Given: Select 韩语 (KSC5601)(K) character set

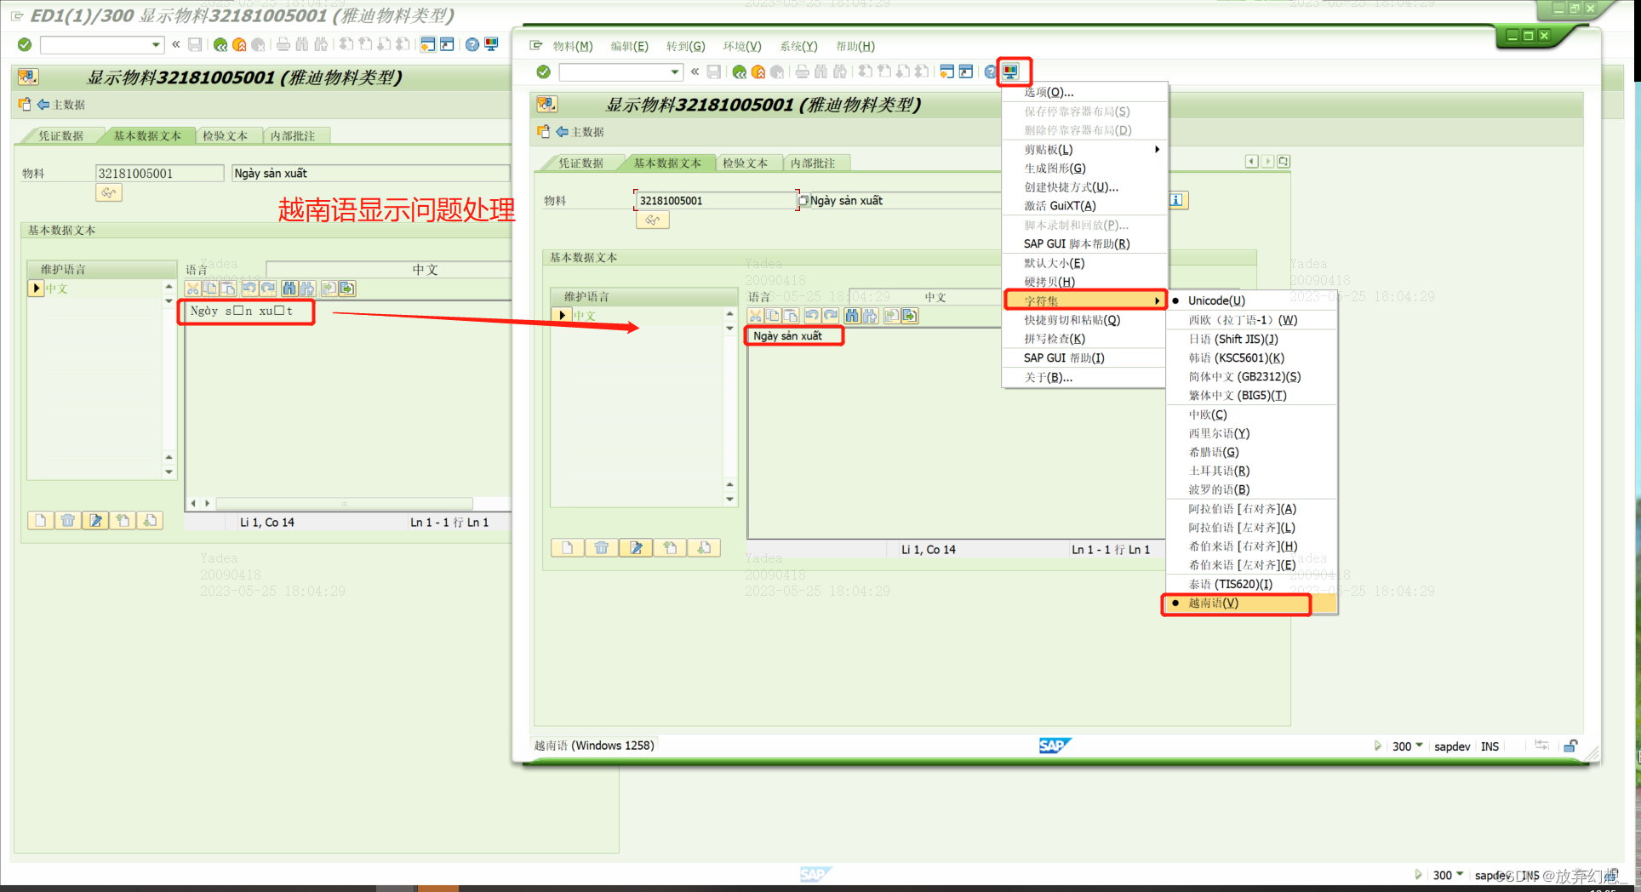Looking at the screenshot, I should pyautogui.click(x=1251, y=357).
